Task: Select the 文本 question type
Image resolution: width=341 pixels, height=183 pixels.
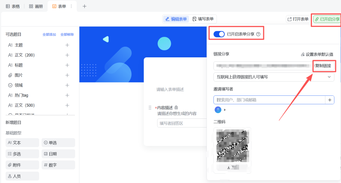Action: [x=22, y=143]
